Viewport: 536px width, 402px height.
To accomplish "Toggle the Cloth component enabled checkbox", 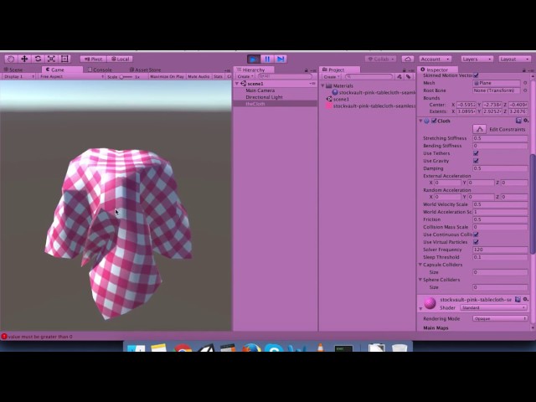I will (x=434, y=121).
